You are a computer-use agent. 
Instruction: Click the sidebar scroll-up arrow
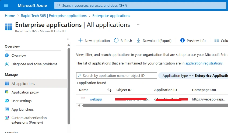tap(69, 45)
